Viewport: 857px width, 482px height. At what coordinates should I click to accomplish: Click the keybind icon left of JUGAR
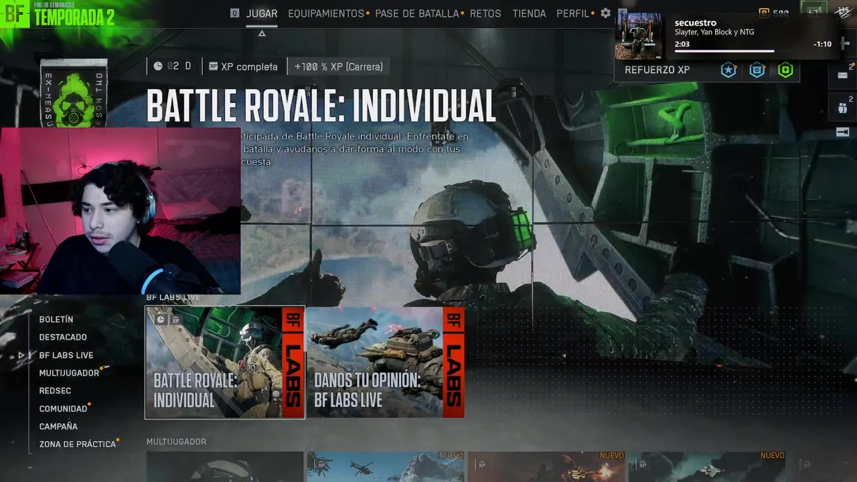coord(234,13)
